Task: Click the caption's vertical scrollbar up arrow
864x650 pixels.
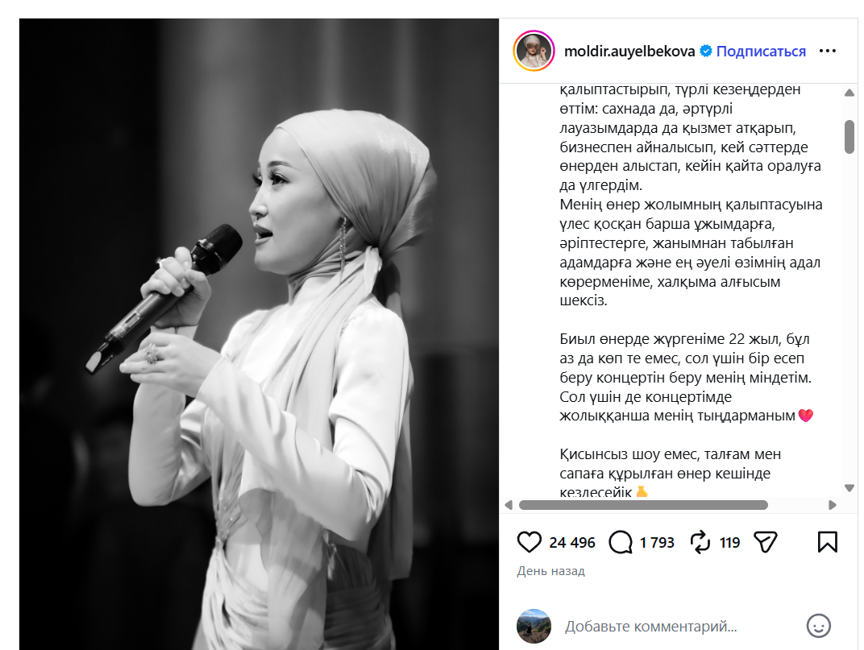Action: click(849, 93)
